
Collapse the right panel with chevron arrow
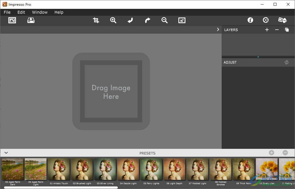pos(218,29)
